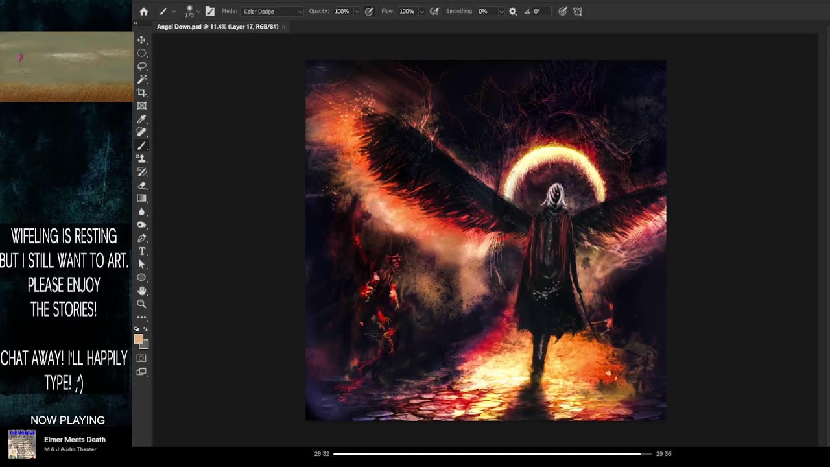Click the video progress bar
The height and width of the screenshot is (467, 830).
click(493, 454)
